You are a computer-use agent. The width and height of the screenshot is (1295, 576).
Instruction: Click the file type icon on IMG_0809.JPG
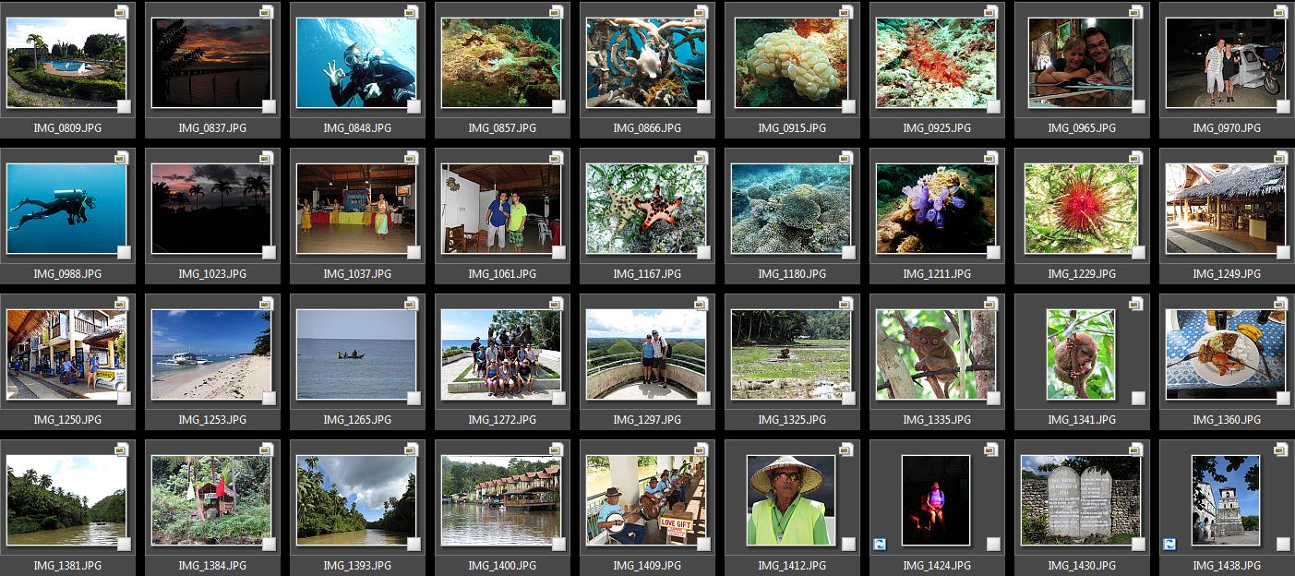[x=122, y=12]
